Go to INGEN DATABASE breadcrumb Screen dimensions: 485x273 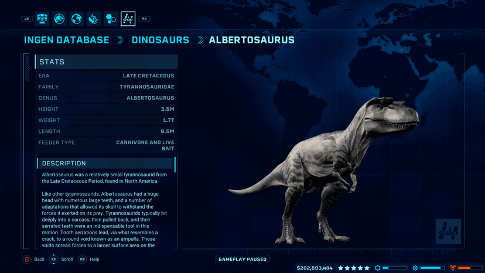tap(67, 40)
